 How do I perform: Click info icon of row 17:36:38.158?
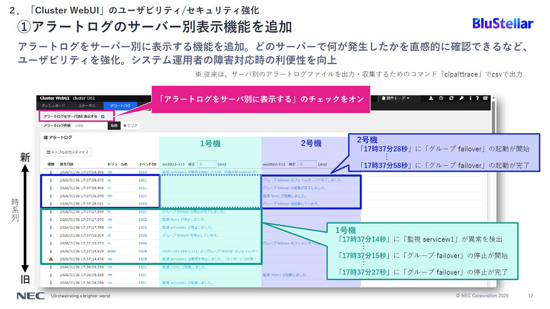[x=51, y=275]
